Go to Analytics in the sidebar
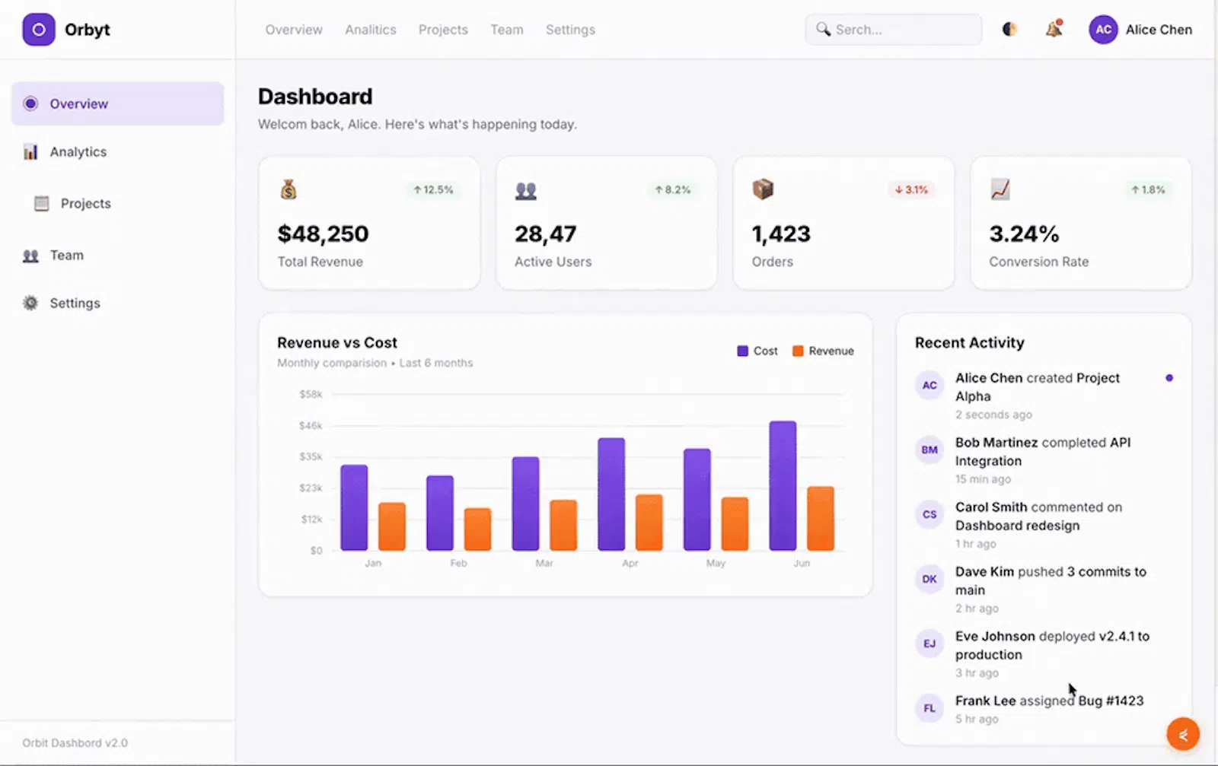Viewport: 1218px width, 766px height. click(78, 152)
